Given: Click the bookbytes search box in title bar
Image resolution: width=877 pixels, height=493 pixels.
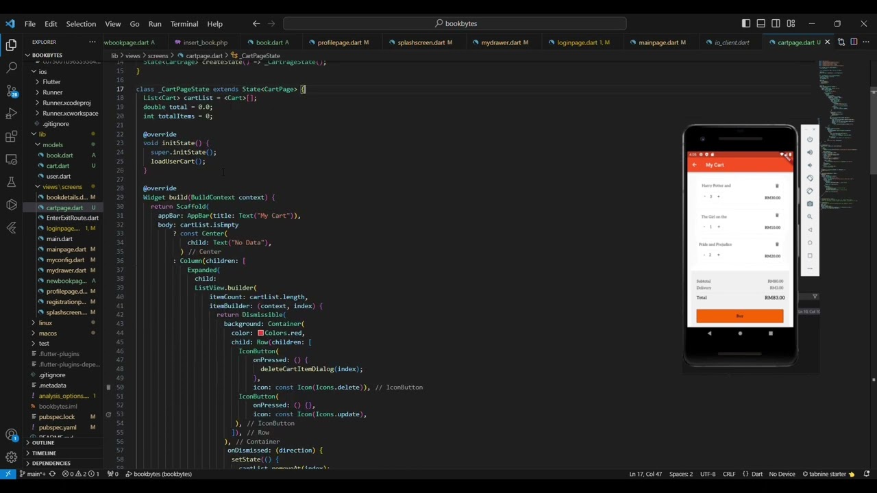Looking at the screenshot, I should (x=455, y=23).
